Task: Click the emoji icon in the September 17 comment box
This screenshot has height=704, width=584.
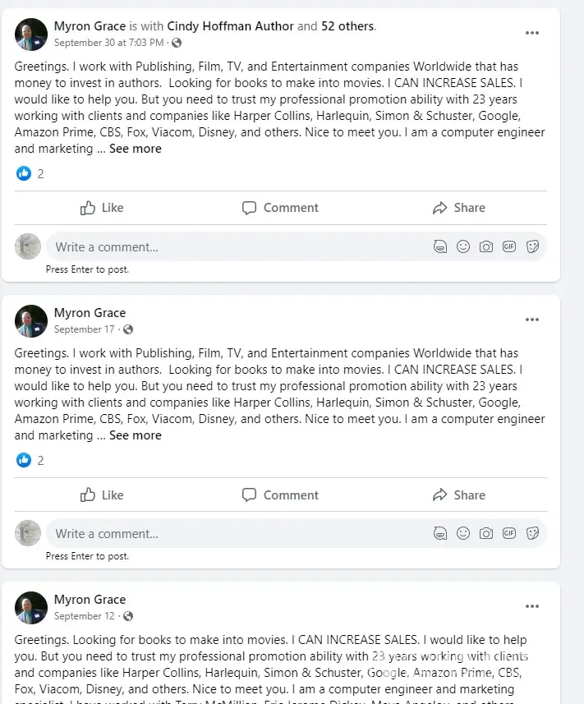Action: [x=463, y=534]
